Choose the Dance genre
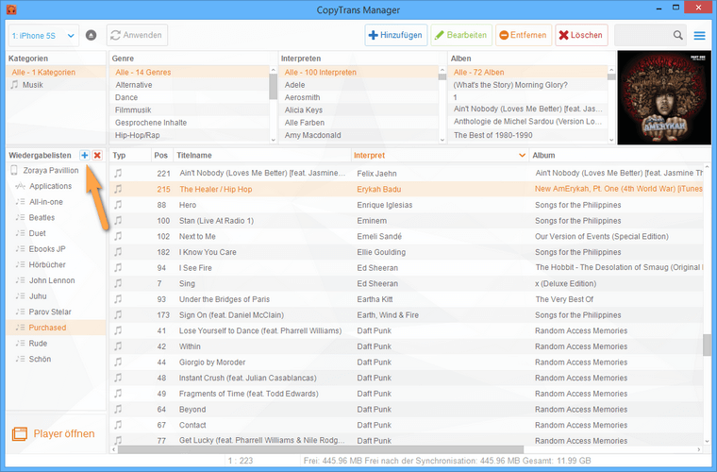 [x=190, y=97]
